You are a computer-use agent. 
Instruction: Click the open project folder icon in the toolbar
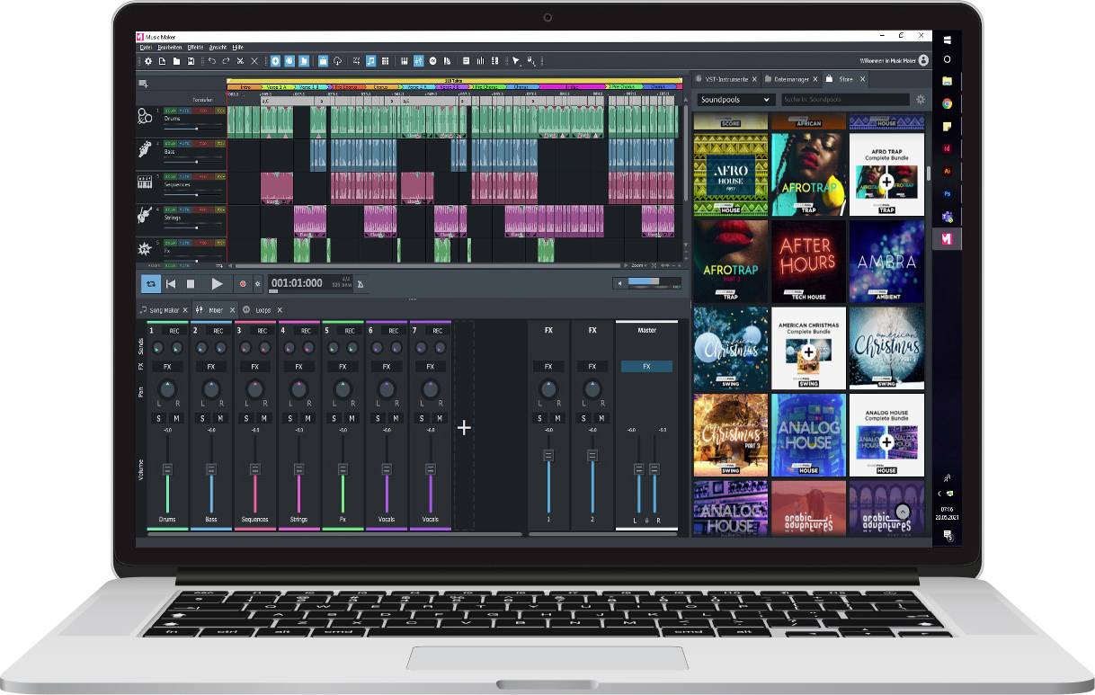point(176,61)
